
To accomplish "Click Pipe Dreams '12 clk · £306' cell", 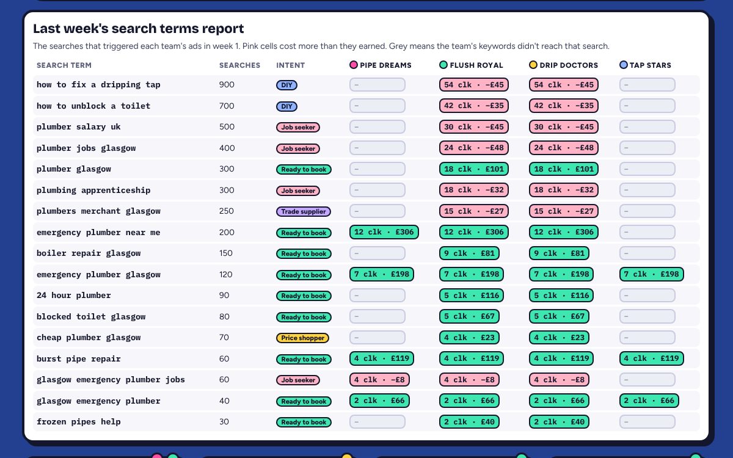I will coord(384,232).
